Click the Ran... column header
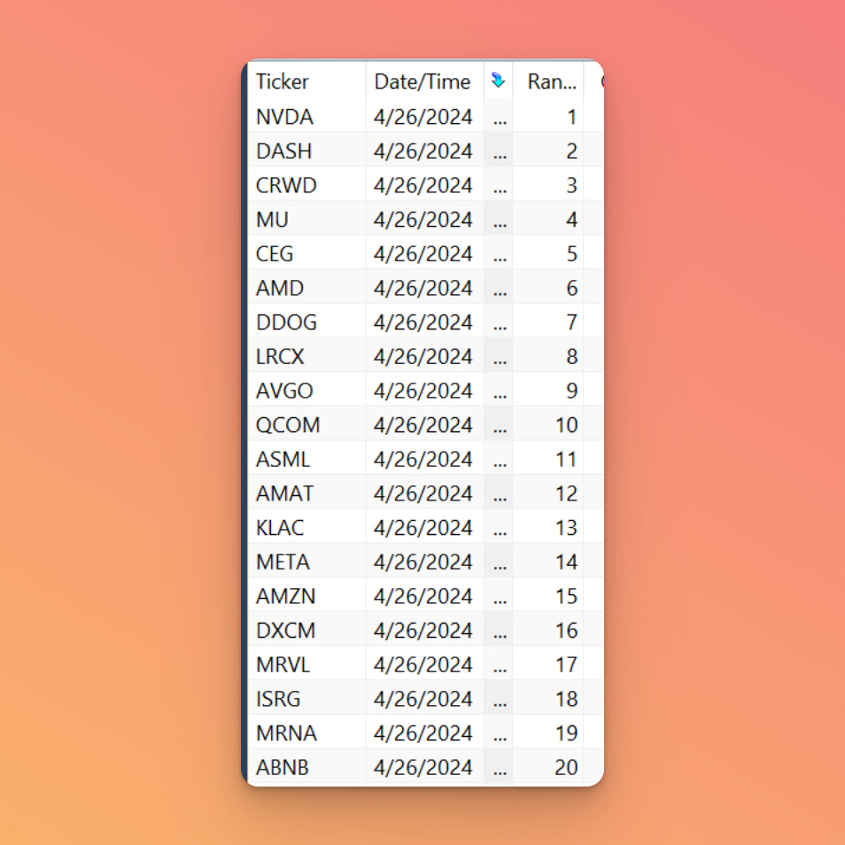Viewport: 845px width, 845px height. point(547,81)
